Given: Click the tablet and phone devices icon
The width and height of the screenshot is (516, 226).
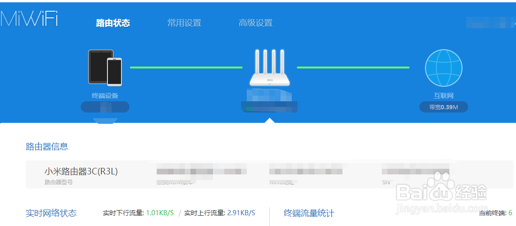Looking at the screenshot, I should (x=105, y=68).
